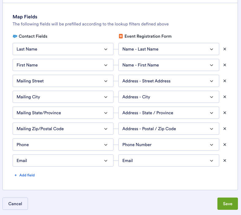241x215 pixels.
Task: Expand the Phone contact field dropdown
Action: pyautogui.click(x=63, y=145)
